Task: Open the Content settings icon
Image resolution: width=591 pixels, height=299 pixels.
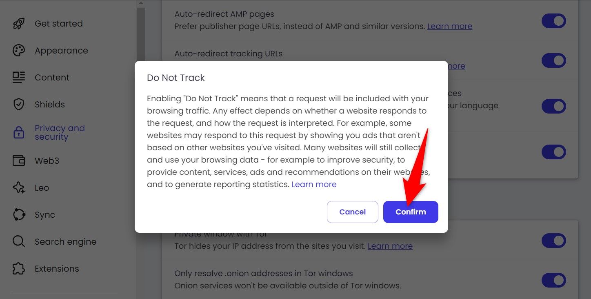Action: pos(18,77)
